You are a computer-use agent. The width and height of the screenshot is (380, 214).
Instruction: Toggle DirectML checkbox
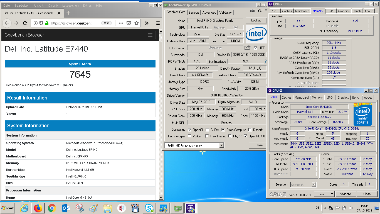pyautogui.click(x=250, y=130)
